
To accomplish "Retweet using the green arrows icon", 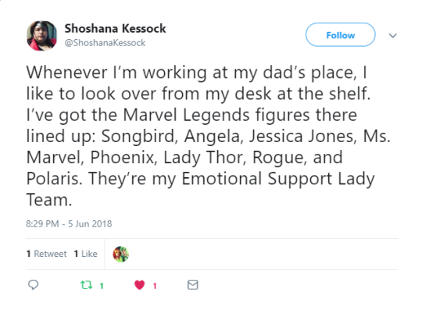I will [87, 285].
